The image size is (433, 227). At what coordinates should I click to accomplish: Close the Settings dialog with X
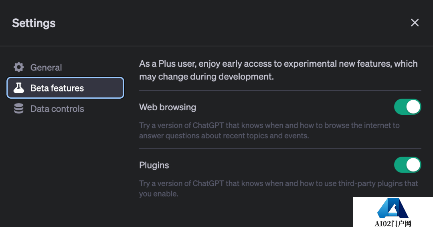click(x=415, y=23)
